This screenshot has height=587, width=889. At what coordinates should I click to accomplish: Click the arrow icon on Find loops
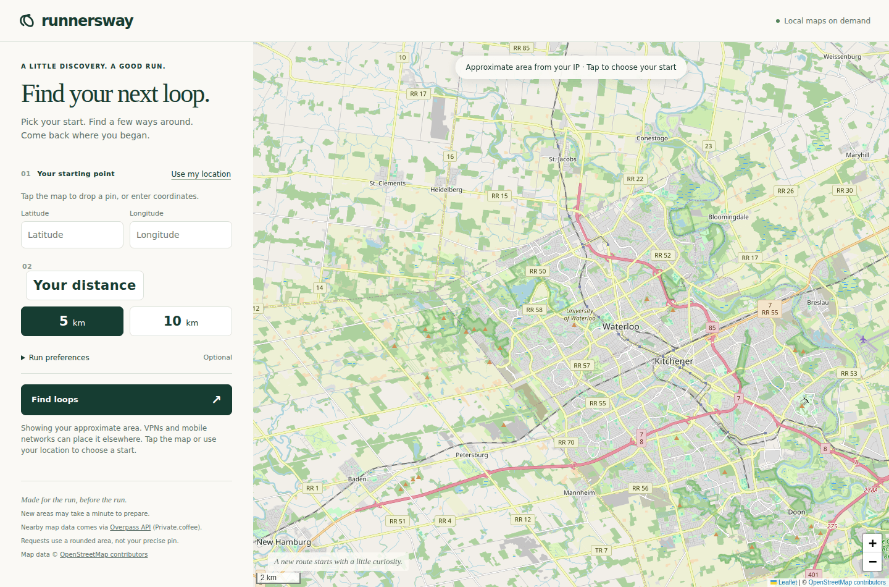coord(217,400)
